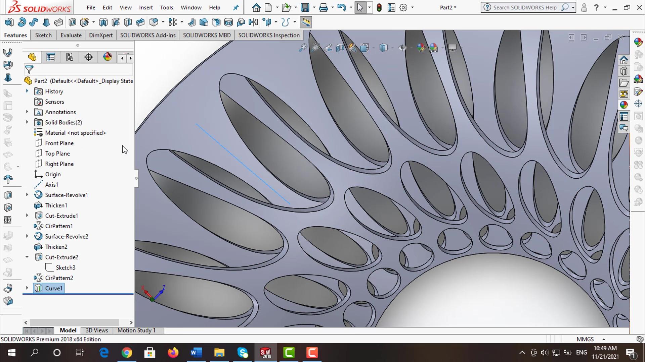Image resolution: width=645 pixels, height=362 pixels.
Task: Click the Zoom to Area icon
Action: 316,48
